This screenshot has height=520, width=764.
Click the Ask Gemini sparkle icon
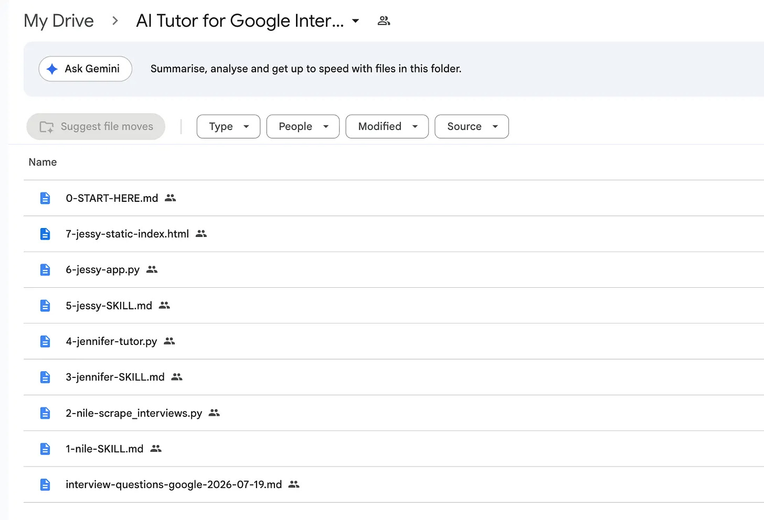tap(52, 69)
